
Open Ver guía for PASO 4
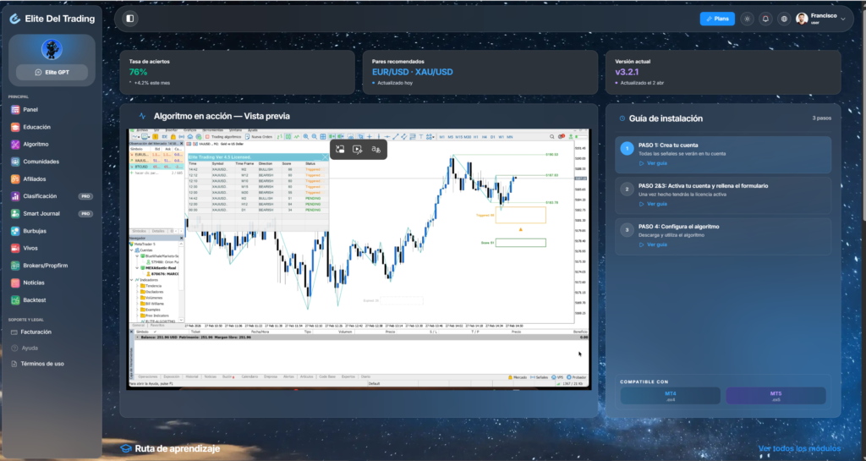(x=653, y=244)
